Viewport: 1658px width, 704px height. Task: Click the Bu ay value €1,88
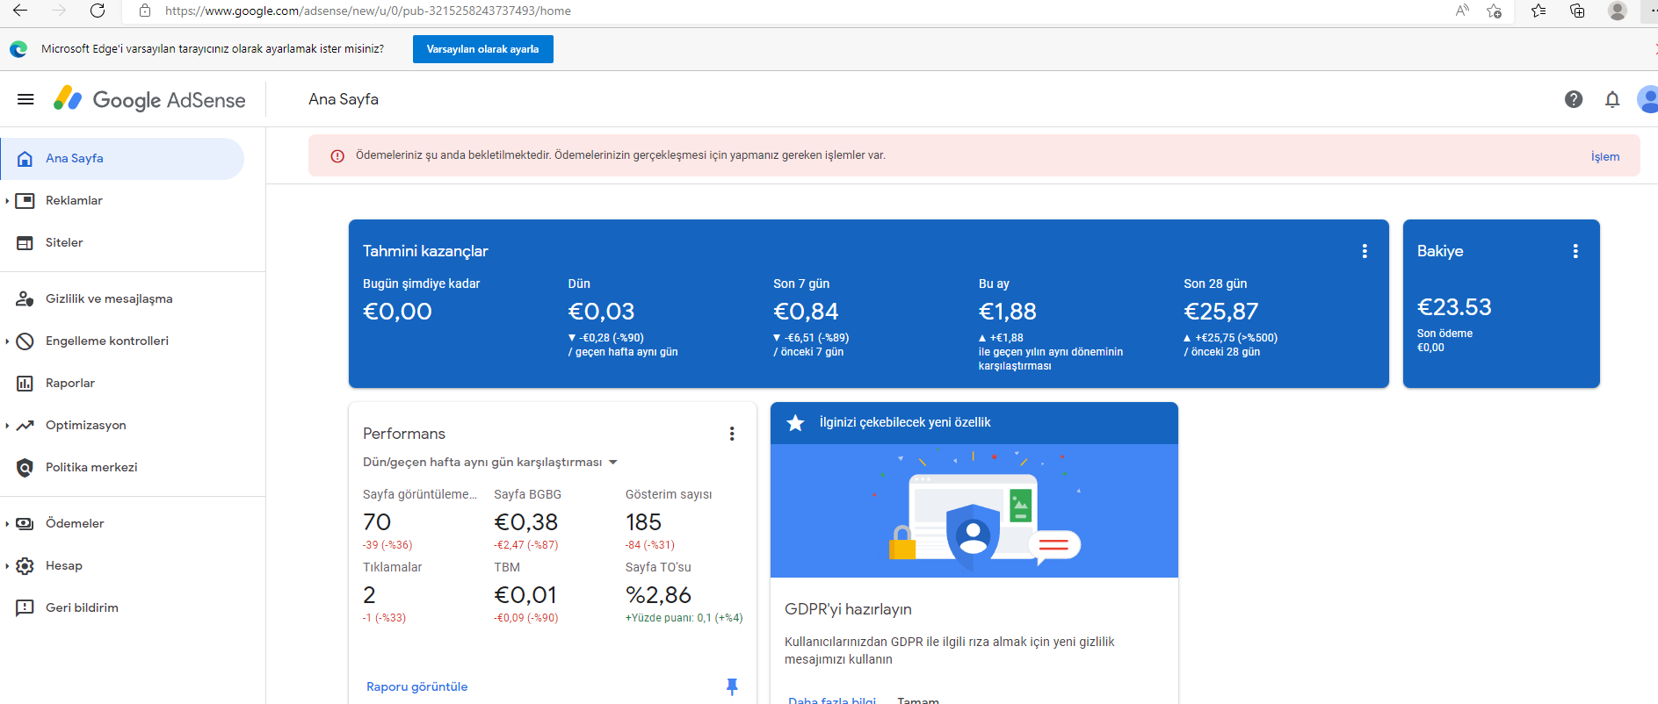point(1008,312)
